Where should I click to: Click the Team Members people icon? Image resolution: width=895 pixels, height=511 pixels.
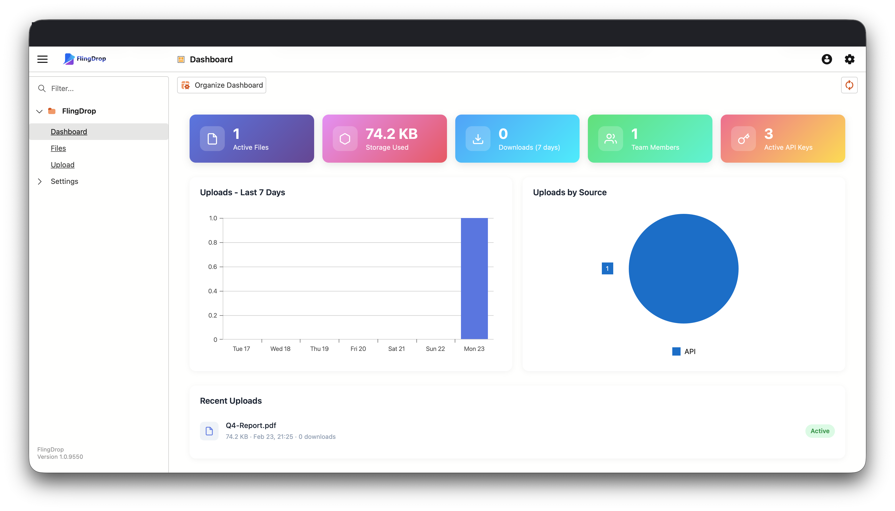(x=610, y=138)
